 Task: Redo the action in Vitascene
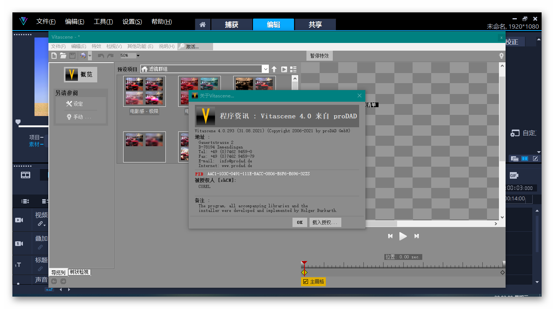[x=110, y=56]
